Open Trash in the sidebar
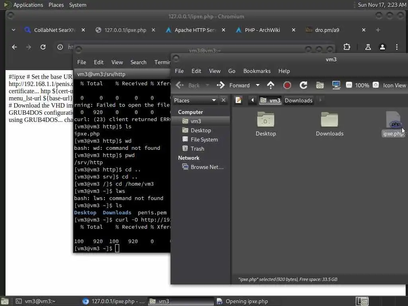The image size is (408, 306). tap(200, 149)
